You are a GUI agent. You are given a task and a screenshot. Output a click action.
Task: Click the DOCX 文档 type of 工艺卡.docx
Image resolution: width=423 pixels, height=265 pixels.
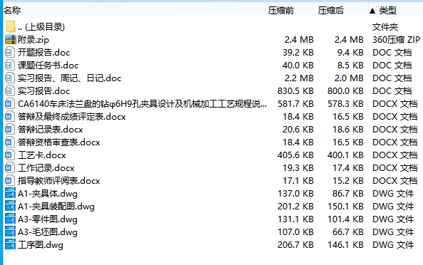(395, 155)
